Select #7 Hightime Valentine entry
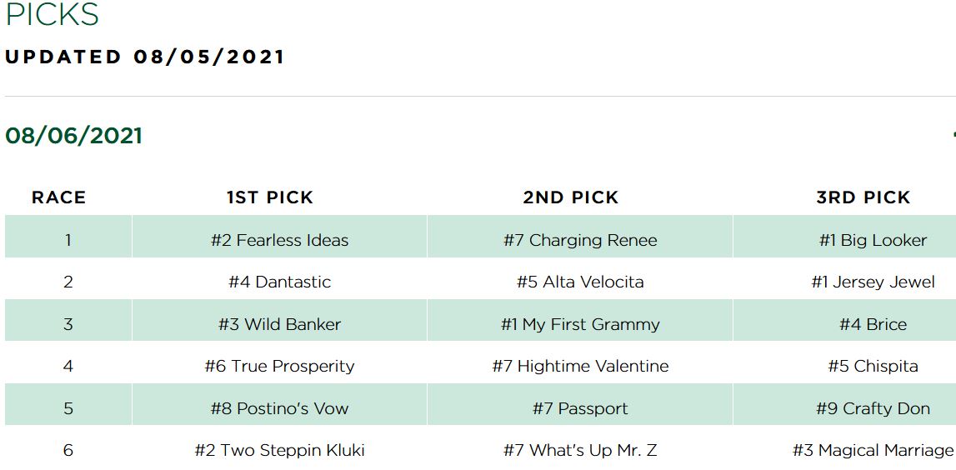 click(x=580, y=366)
